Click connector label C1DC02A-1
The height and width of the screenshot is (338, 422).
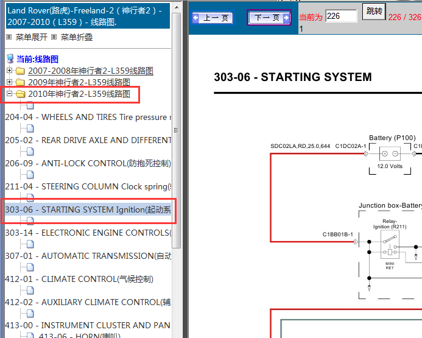[x=351, y=146]
